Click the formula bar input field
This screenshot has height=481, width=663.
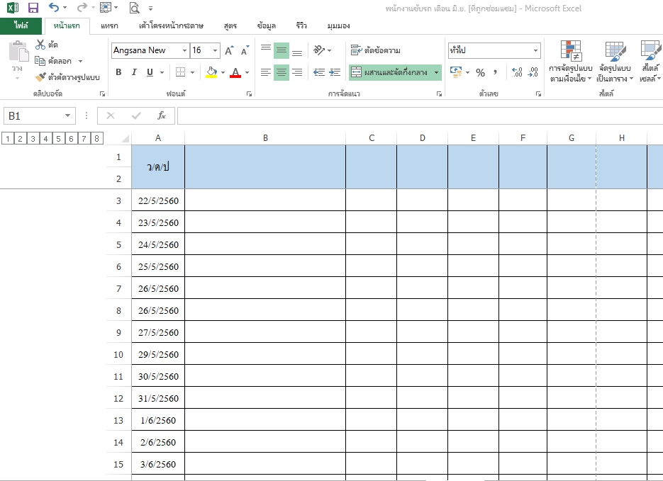420,115
